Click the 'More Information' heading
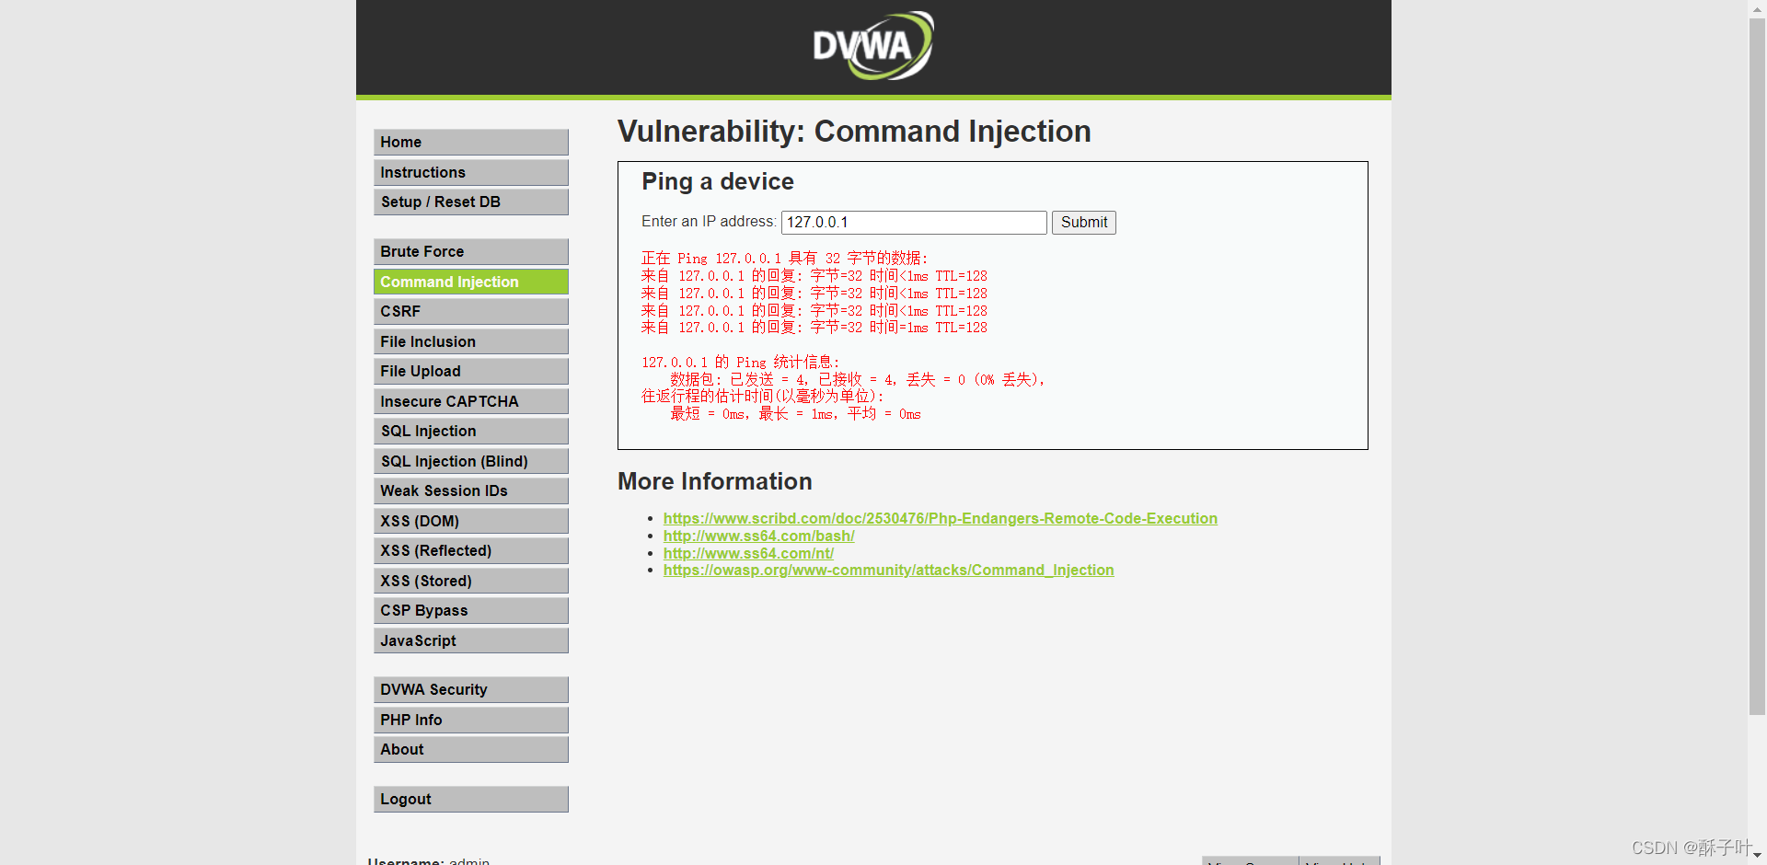The height and width of the screenshot is (865, 1767). (714, 481)
